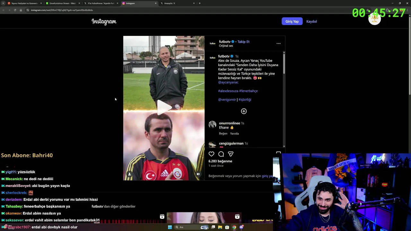
Task: Open futbotv profile from post header name
Action: tap(225, 42)
